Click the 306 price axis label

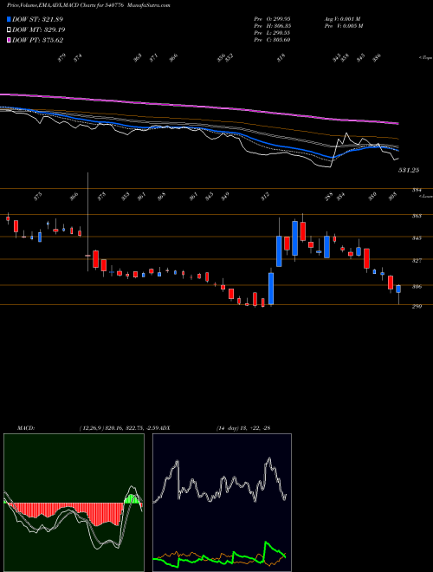tap(417, 287)
